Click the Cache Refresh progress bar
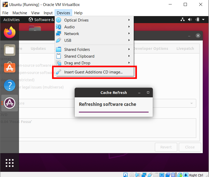Screen dimensions: 209x177 pos(114,112)
